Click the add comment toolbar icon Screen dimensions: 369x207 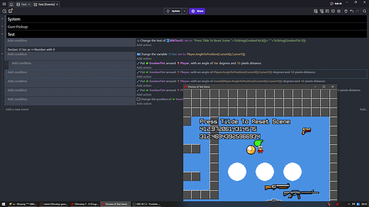click(333, 11)
